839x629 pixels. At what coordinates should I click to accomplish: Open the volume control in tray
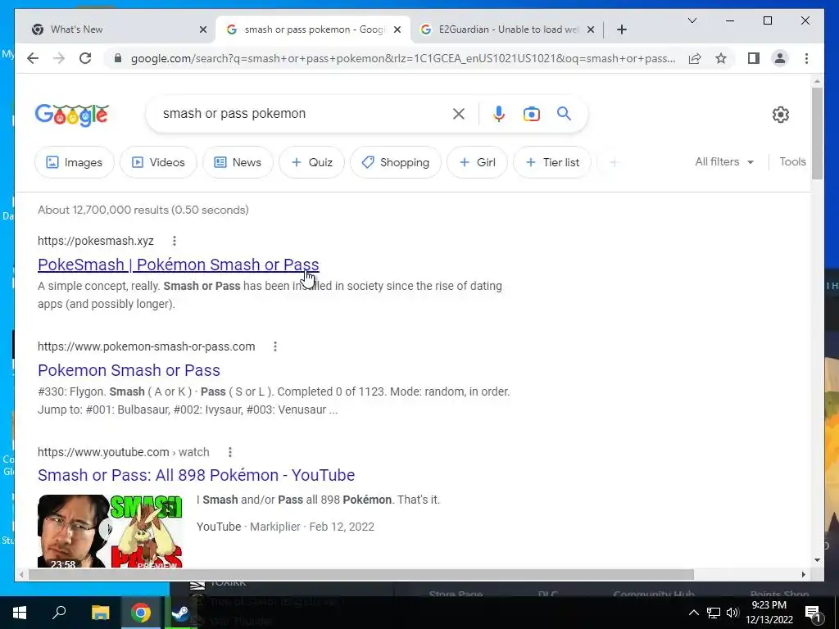point(732,613)
